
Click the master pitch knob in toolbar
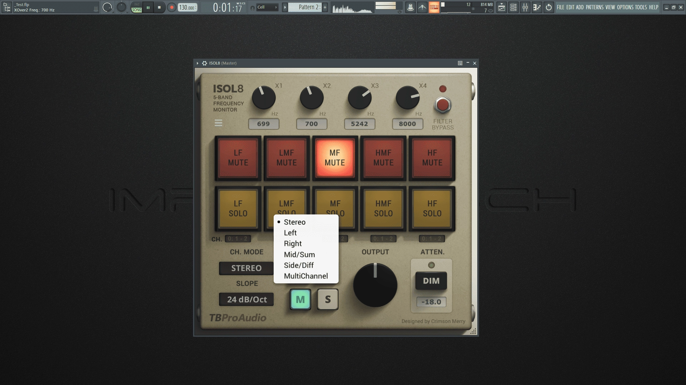pos(121,7)
